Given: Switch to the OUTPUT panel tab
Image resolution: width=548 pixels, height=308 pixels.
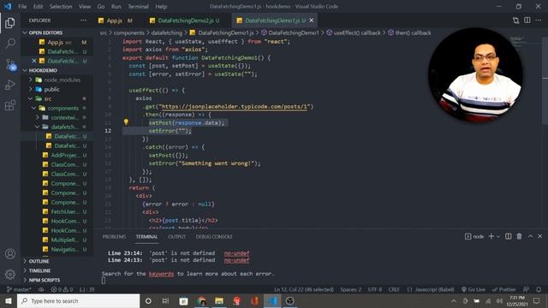Looking at the screenshot, I should point(177,236).
